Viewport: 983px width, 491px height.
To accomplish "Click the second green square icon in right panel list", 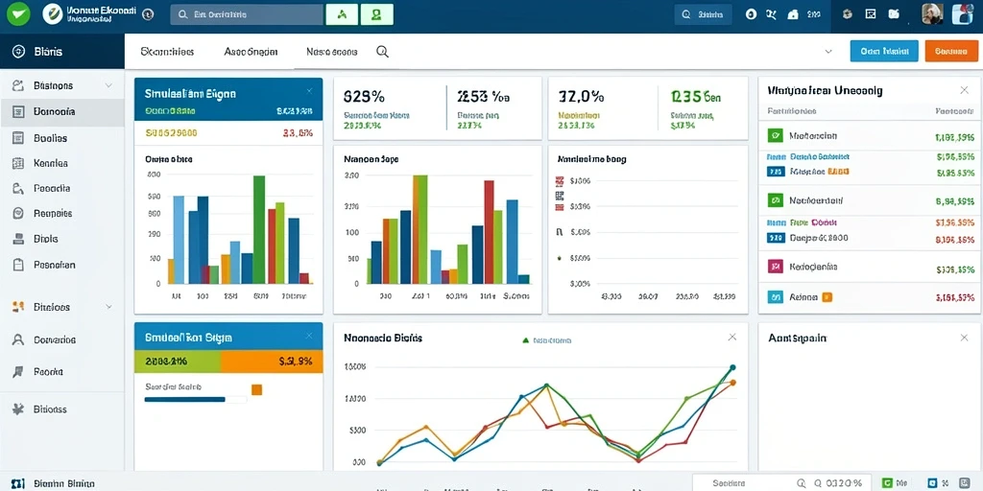I will [x=776, y=200].
